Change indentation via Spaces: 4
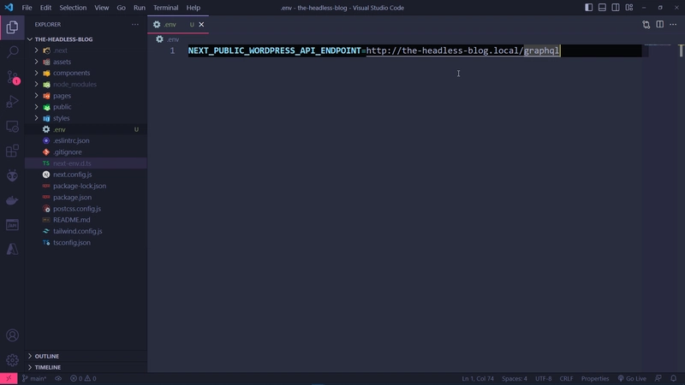 [x=515, y=378]
